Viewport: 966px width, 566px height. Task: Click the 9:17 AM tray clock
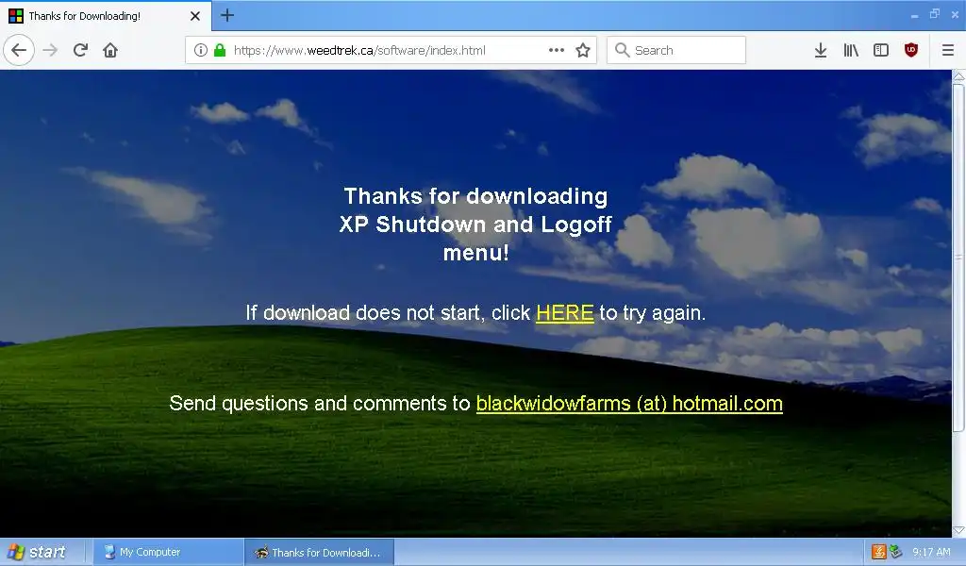pos(931,553)
